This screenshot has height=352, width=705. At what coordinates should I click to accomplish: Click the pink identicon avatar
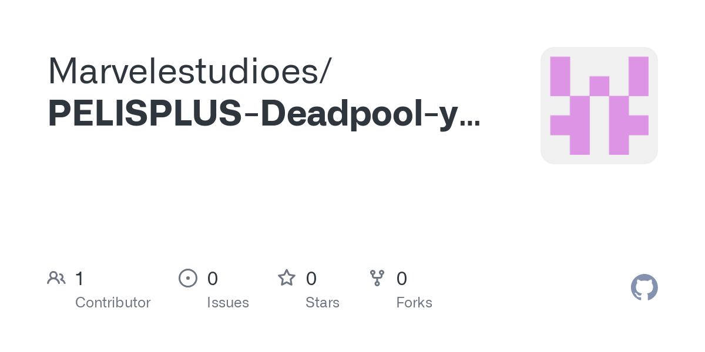(x=599, y=106)
